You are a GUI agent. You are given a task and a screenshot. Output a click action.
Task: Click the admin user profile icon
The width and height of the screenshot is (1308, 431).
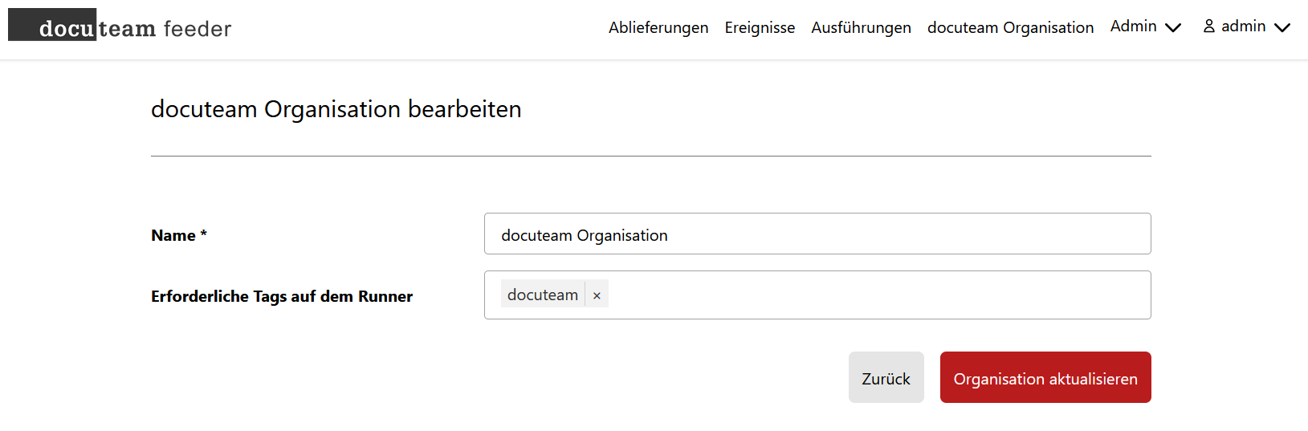click(1208, 26)
